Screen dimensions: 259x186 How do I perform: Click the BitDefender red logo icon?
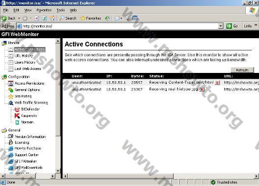(17, 109)
